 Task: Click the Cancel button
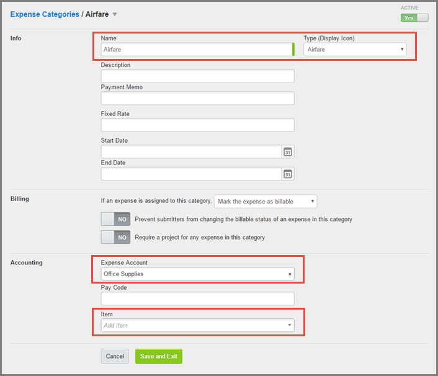pos(115,356)
